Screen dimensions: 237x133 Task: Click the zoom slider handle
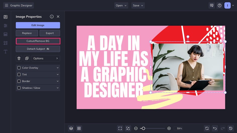143,128
